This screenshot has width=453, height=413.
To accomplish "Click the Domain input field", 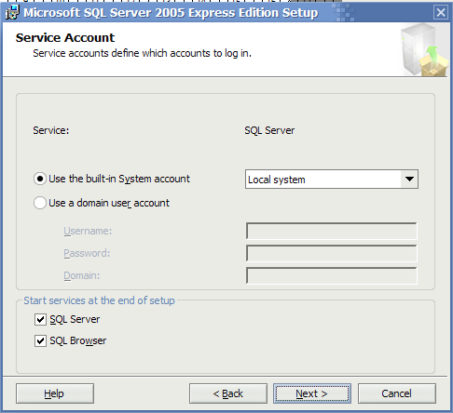I will pyautogui.click(x=332, y=275).
